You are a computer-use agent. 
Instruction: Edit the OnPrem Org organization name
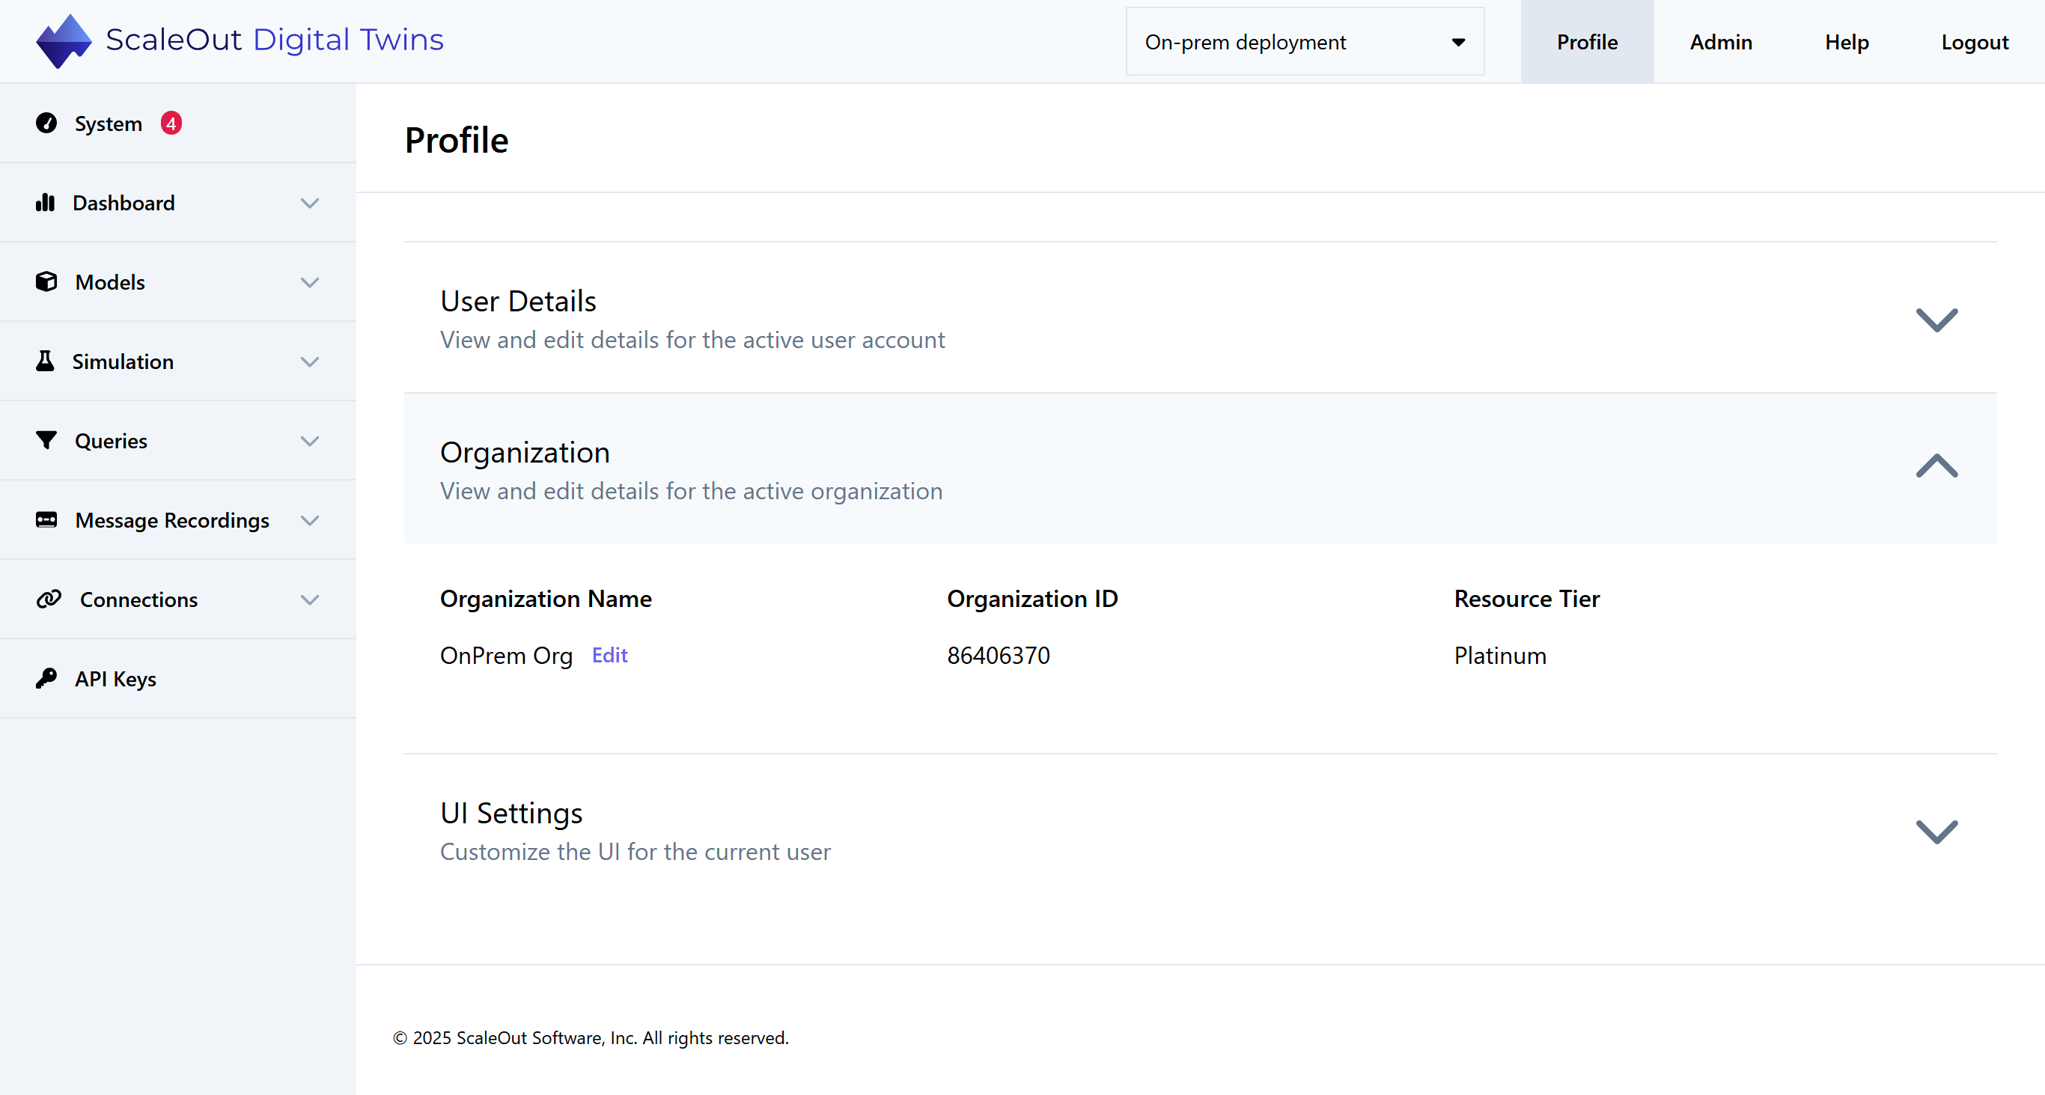point(610,655)
